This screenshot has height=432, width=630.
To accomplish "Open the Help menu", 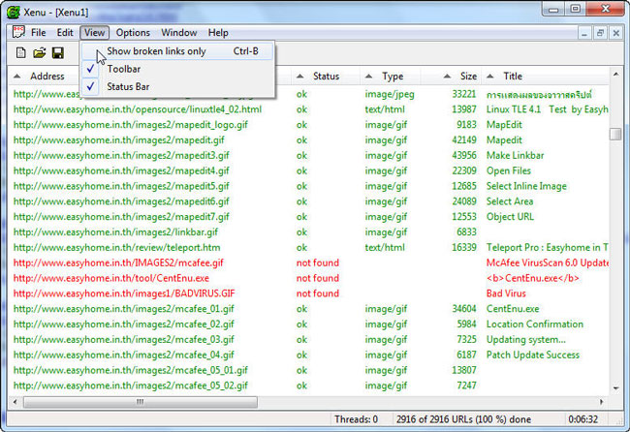I will pos(218,33).
